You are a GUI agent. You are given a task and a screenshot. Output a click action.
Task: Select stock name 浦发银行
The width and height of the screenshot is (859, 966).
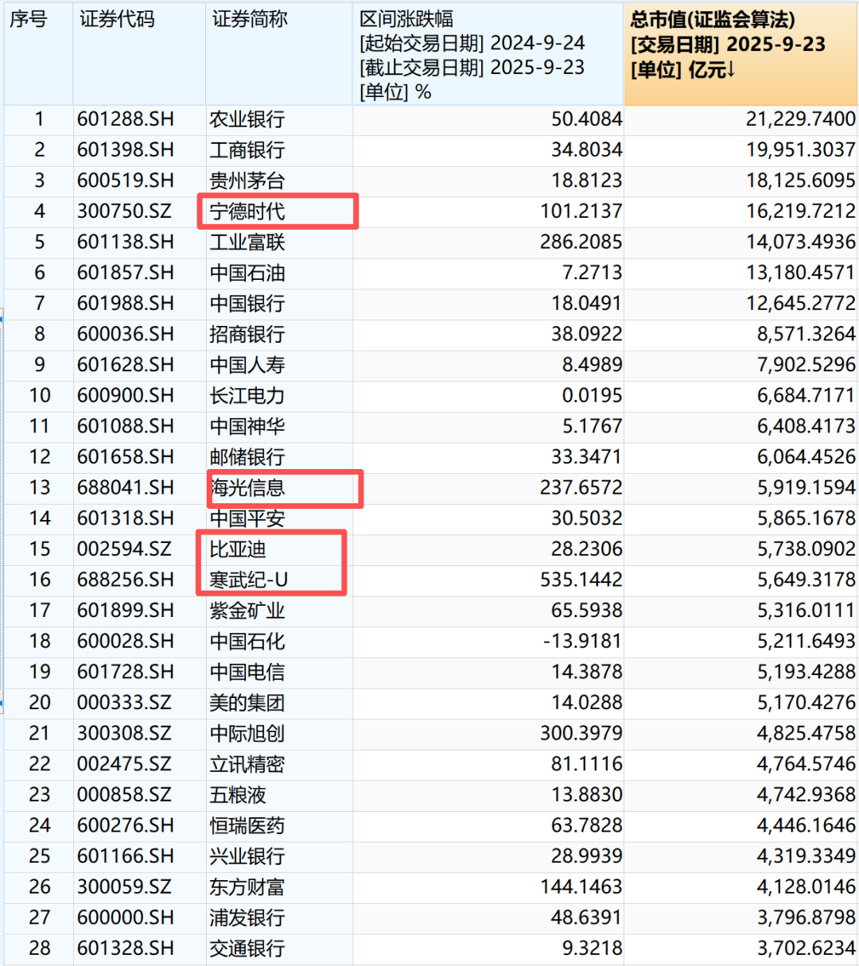coord(247,918)
